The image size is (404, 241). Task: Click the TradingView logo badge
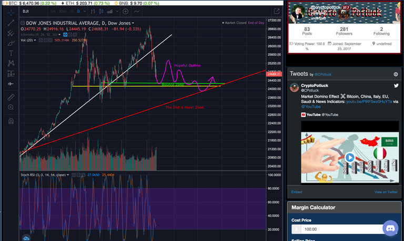[26, 238]
